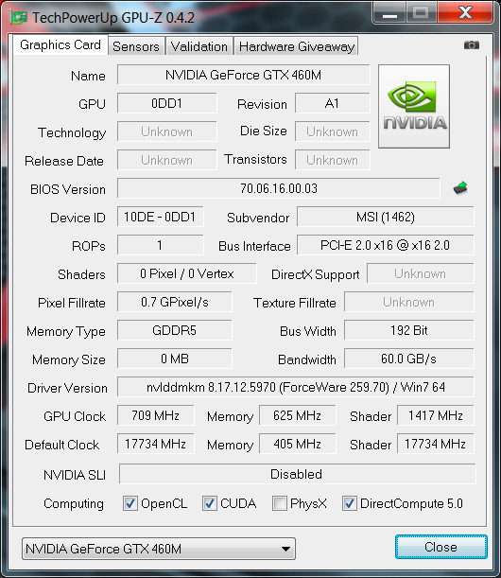The width and height of the screenshot is (501, 578).
Task: Toggle the OpenCL checkbox
Action: tap(130, 503)
